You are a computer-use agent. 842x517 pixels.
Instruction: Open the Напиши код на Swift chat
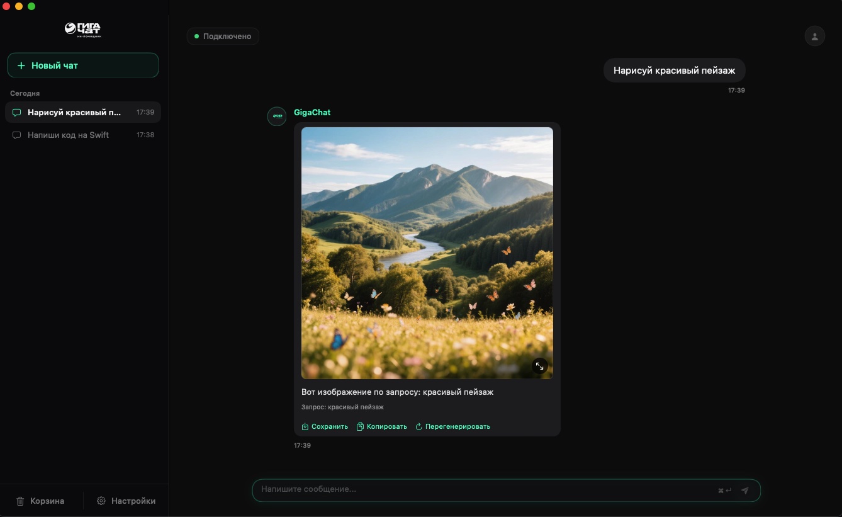[82, 135]
